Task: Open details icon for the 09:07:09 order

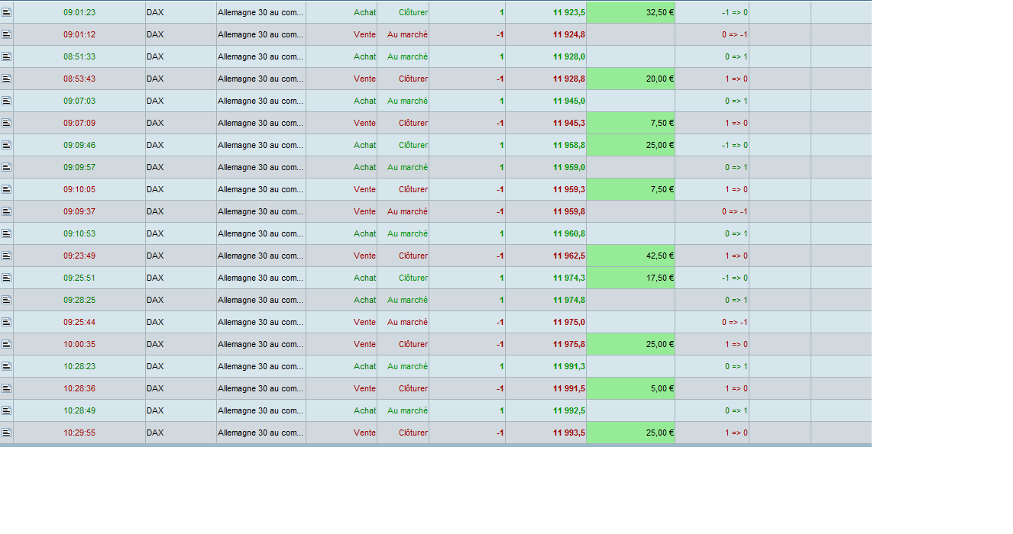Action: pos(6,123)
